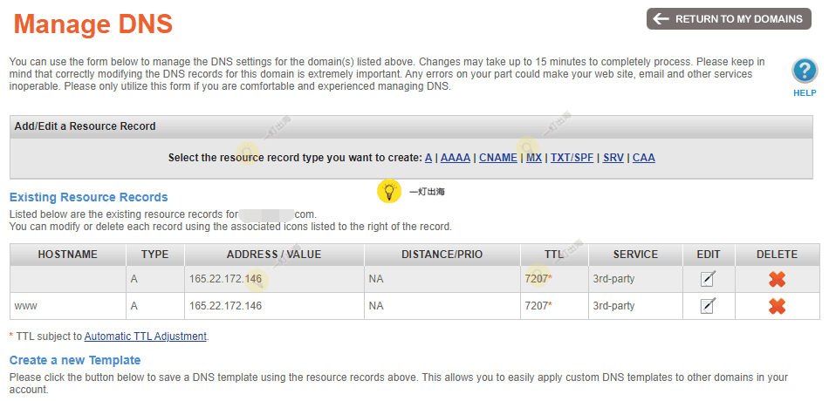The image size is (829, 401).
Task: Choose the SRV record type link
Action: coord(613,158)
